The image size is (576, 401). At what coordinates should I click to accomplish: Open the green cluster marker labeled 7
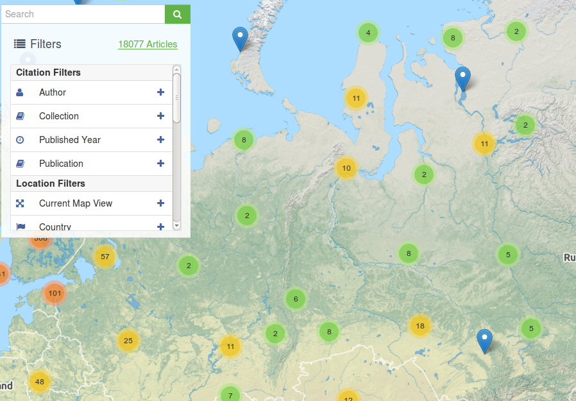[x=230, y=393]
